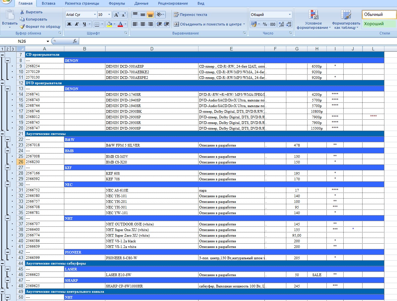Click Объединить и поместить в центре
Screen dimensions: 397x301
[x=208, y=24]
